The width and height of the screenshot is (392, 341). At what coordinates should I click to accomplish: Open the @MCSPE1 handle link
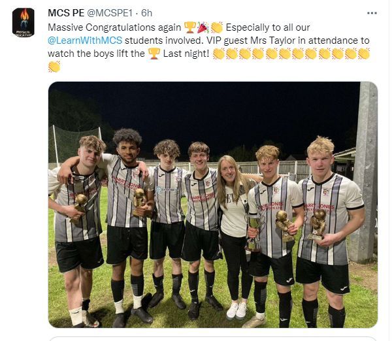coord(110,13)
